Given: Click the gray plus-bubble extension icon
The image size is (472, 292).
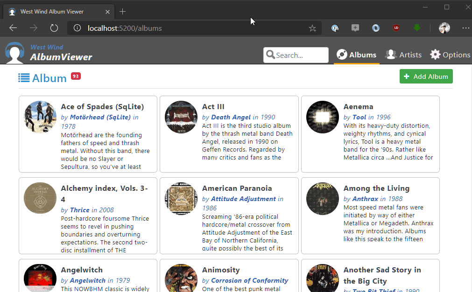Looking at the screenshot, I should coord(355,28).
